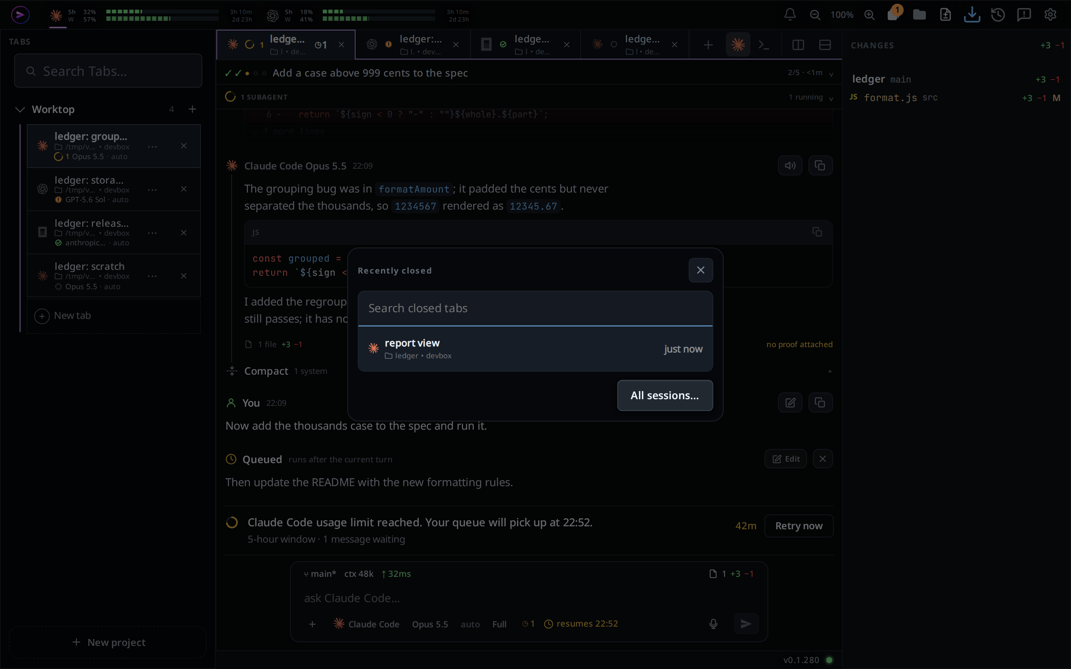1071x669 pixels.
Task: Zoom out with the magnifier minus icon
Action: click(815, 14)
